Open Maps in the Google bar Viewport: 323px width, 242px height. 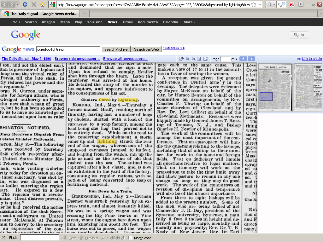[x=65, y=22]
